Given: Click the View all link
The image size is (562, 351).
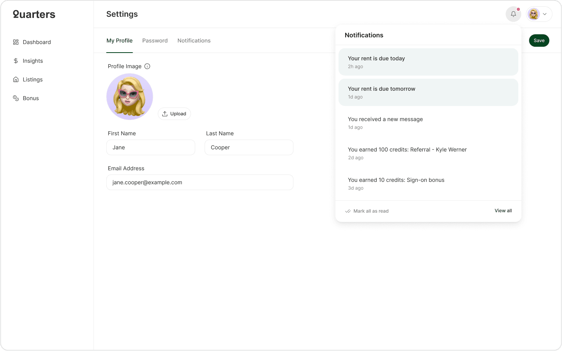Looking at the screenshot, I should [x=503, y=210].
